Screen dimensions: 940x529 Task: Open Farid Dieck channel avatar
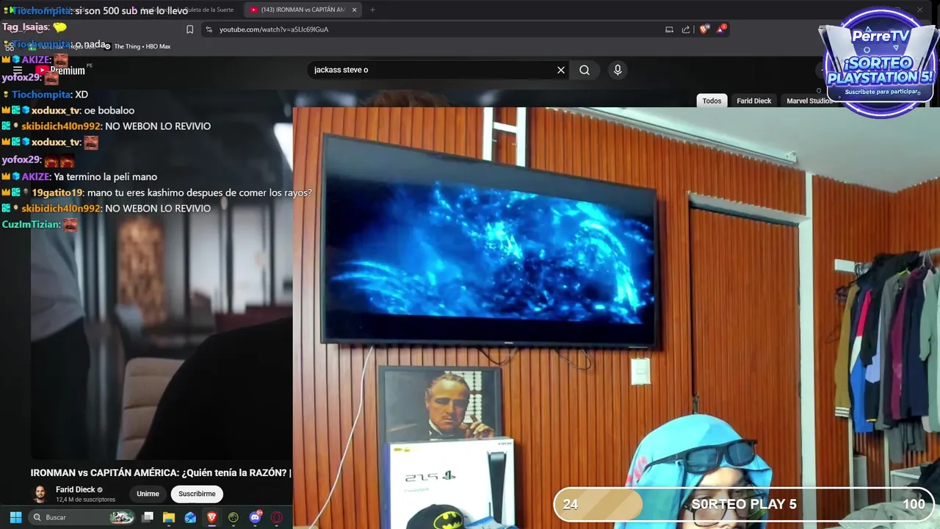40,494
